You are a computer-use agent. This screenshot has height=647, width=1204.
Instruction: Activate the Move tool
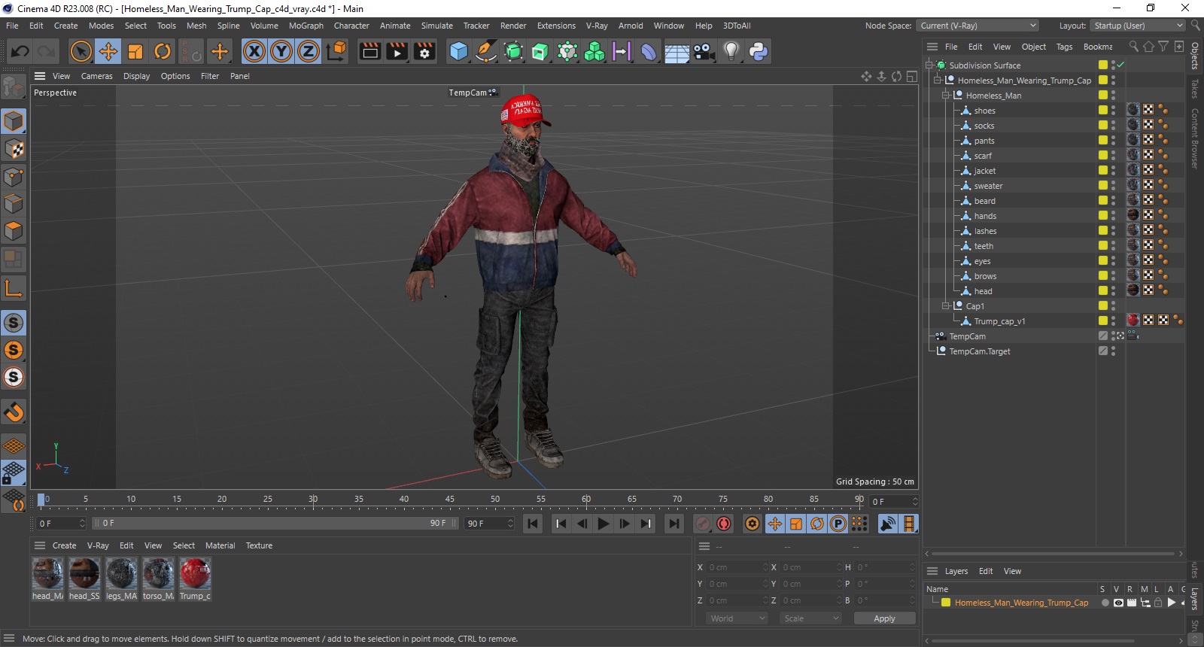[x=108, y=51]
